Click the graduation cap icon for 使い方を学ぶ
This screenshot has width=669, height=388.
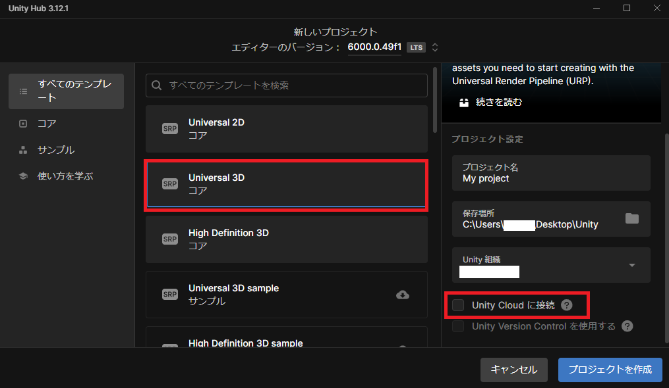click(23, 176)
